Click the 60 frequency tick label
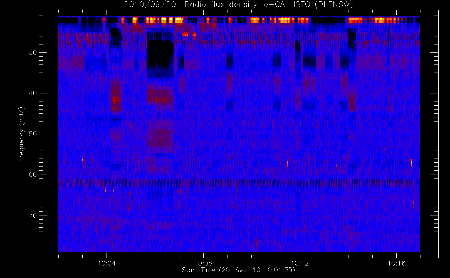The height and width of the screenshot is (278, 450). point(33,175)
